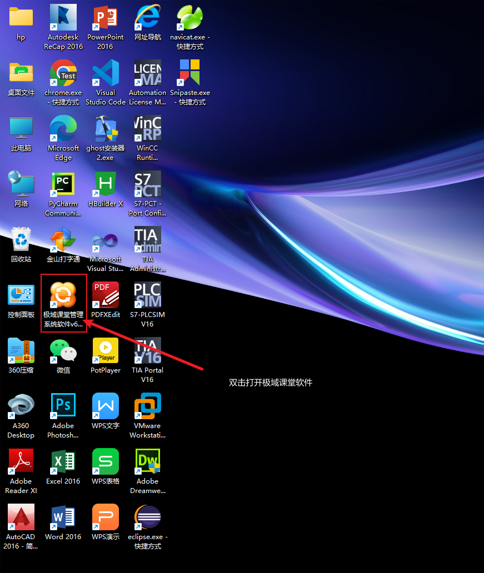Click the 控制面板 control panel icon

(x=21, y=295)
